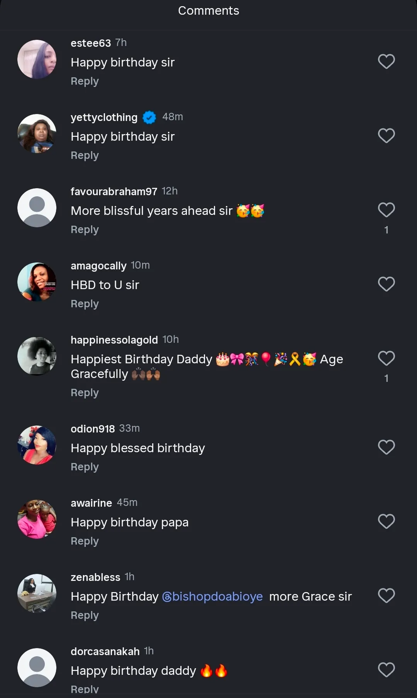The image size is (417, 698).
Task: Reply to awairine's Happy birthday papa
Action: point(85,541)
